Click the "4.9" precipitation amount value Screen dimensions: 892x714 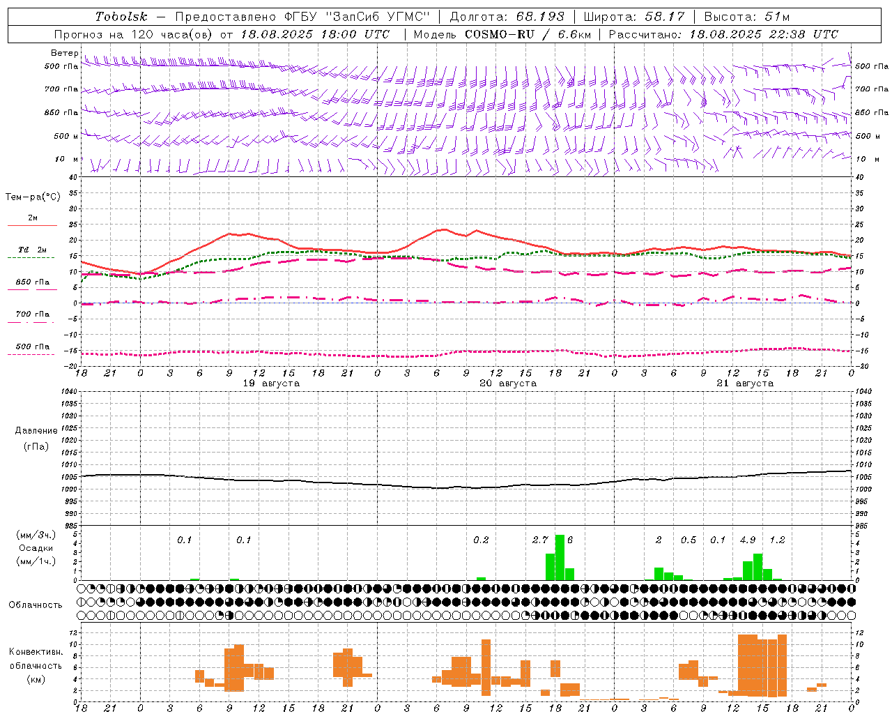coord(748,540)
